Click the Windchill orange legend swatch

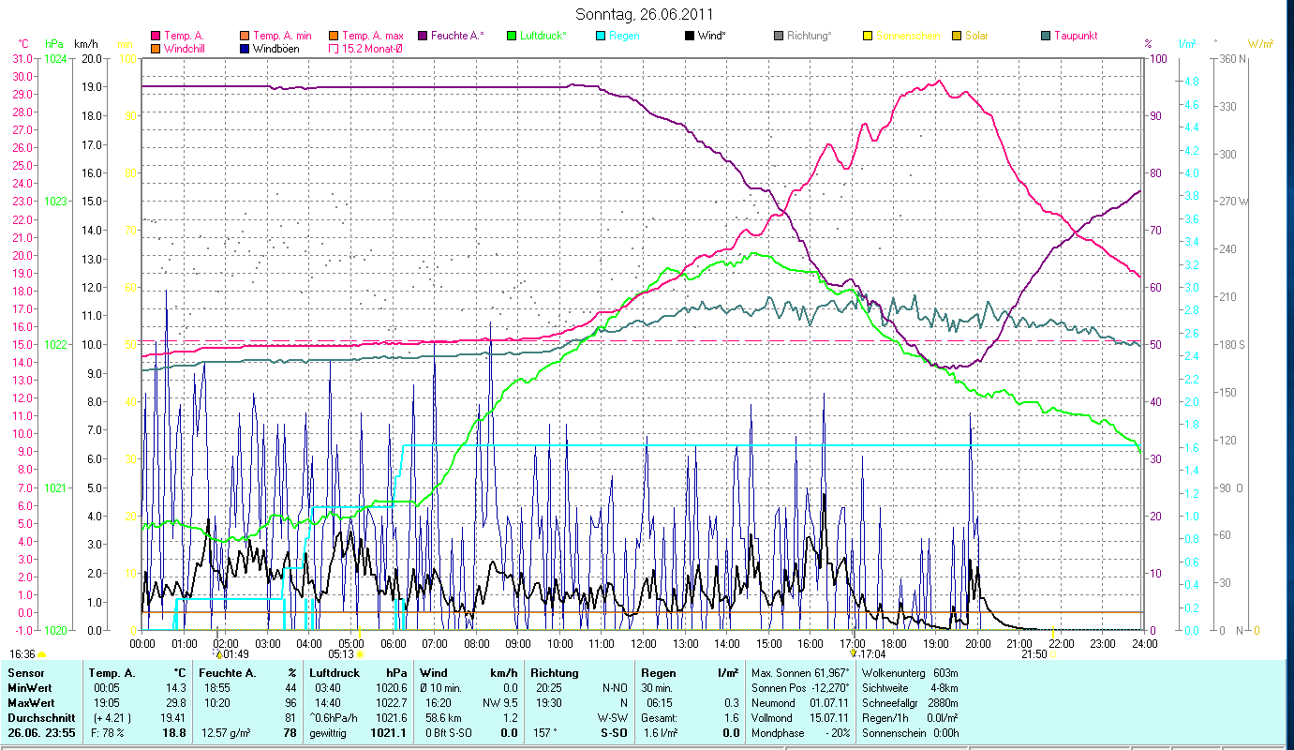(x=156, y=49)
